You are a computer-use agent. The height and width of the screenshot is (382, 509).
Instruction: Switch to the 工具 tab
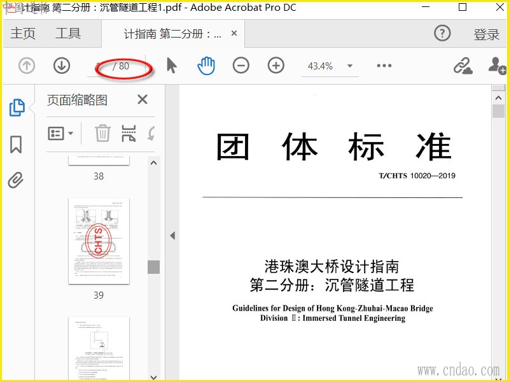pos(68,34)
